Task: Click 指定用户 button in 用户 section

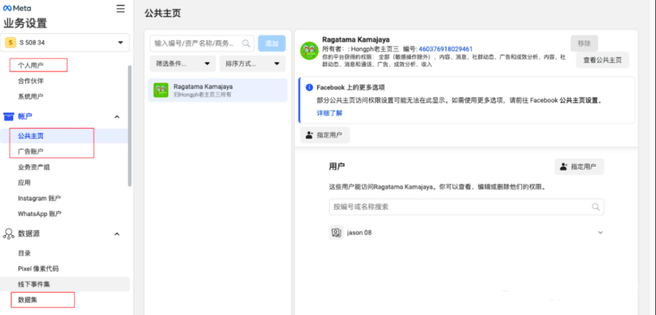Action: [579, 167]
